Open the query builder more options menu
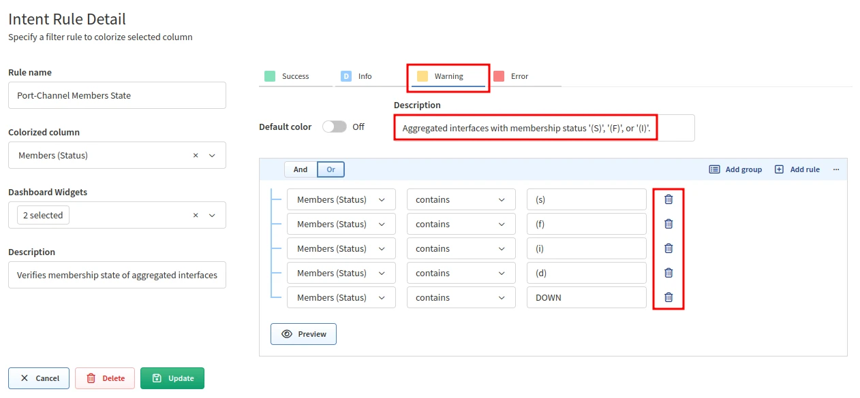 (x=836, y=169)
